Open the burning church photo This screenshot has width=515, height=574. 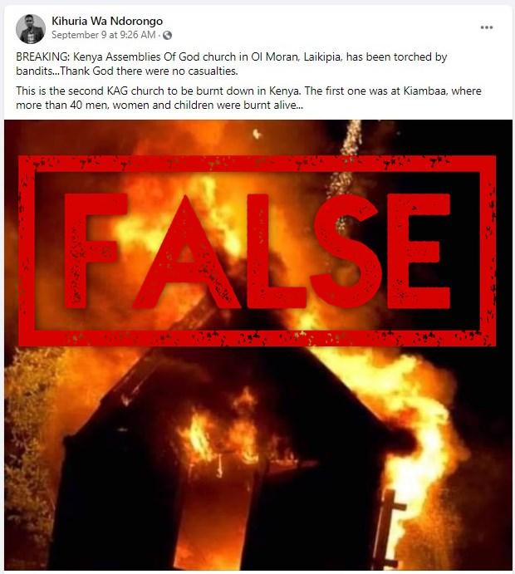point(258,345)
